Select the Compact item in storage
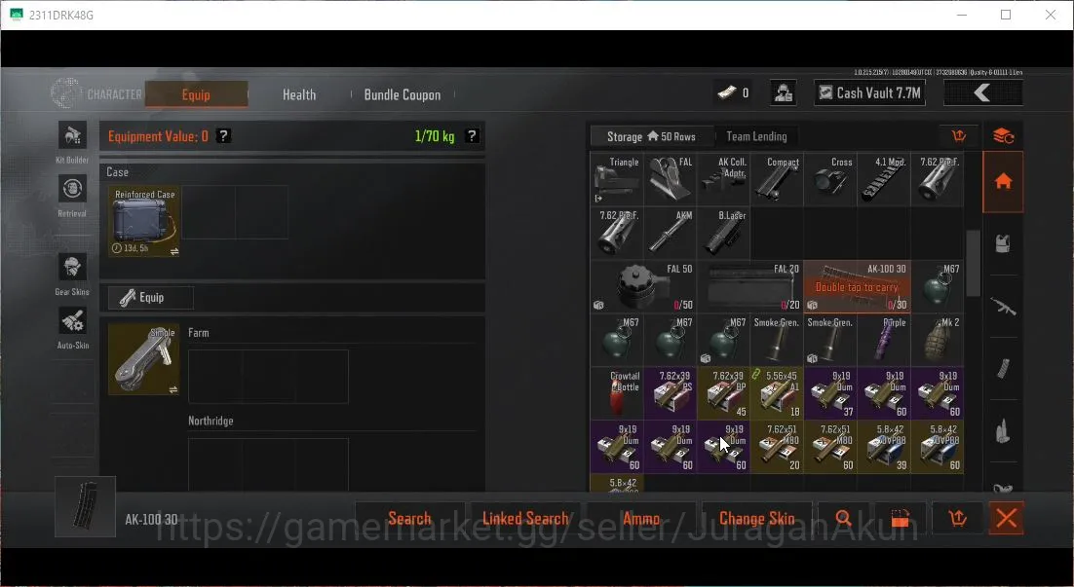This screenshot has width=1074, height=587. (x=777, y=179)
